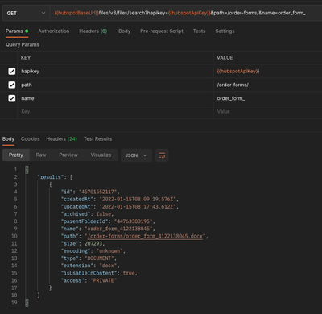
Task: Open the GET method dropdown
Action: tap(26, 13)
